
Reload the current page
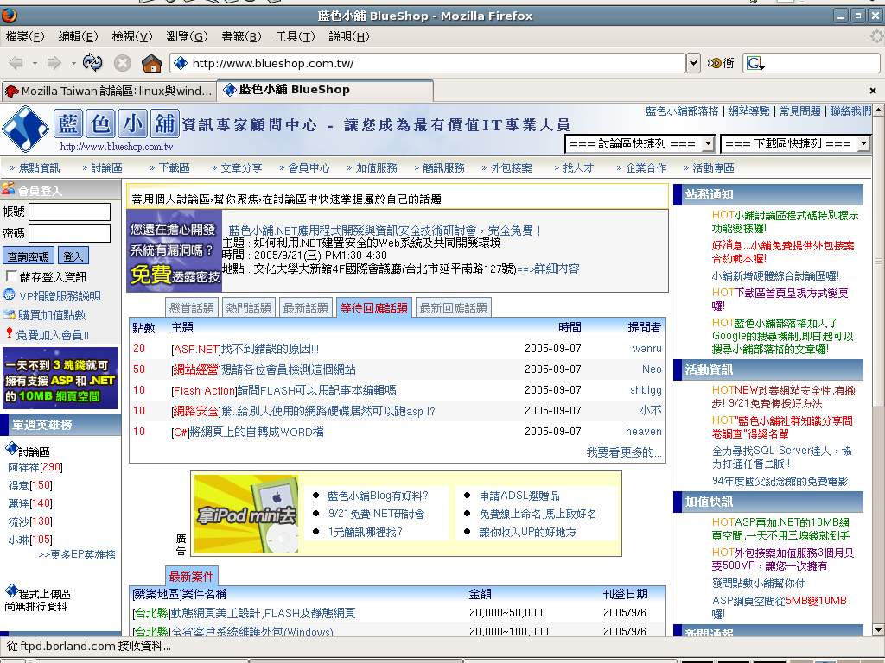pos(92,63)
